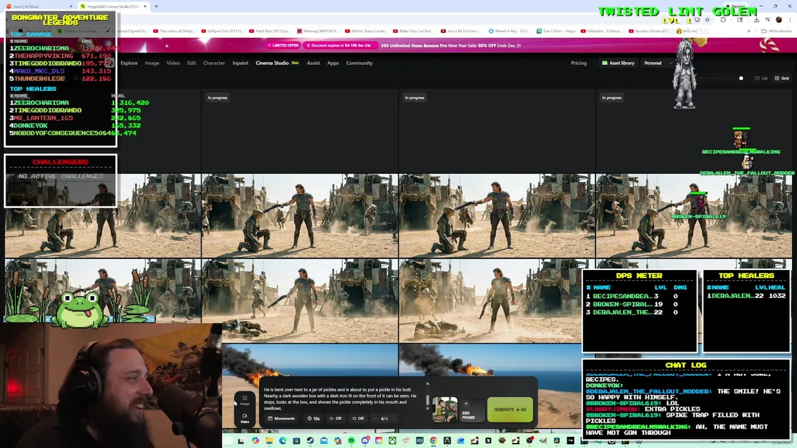Image resolution: width=797 pixels, height=448 pixels.
Task: Open the Inpaint section
Action: point(240,63)
